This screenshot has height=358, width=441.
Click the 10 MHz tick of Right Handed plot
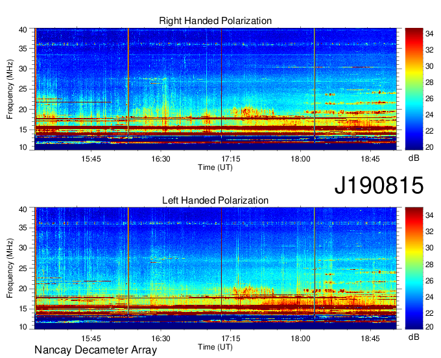click(23, 147)
